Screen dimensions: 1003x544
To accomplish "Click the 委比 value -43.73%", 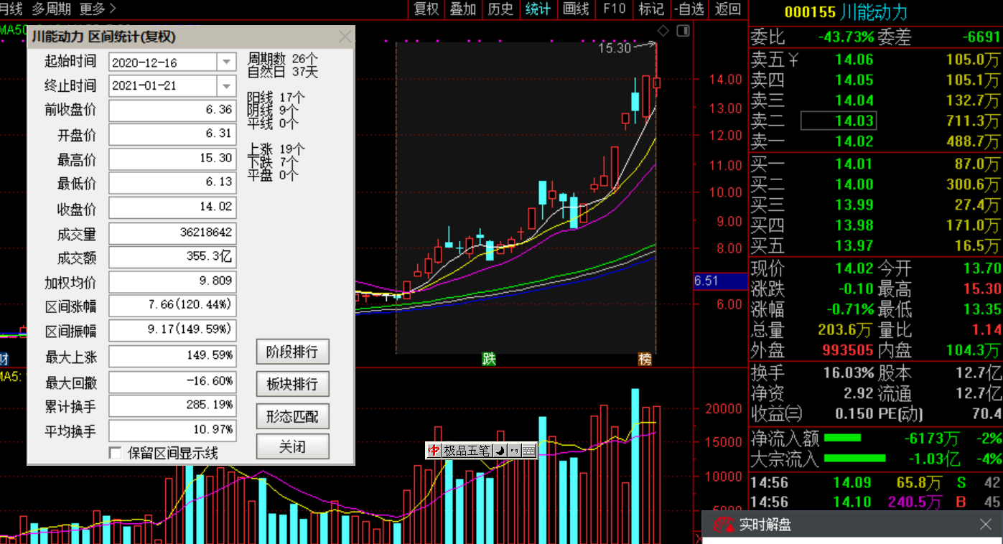I will (846, 37).
